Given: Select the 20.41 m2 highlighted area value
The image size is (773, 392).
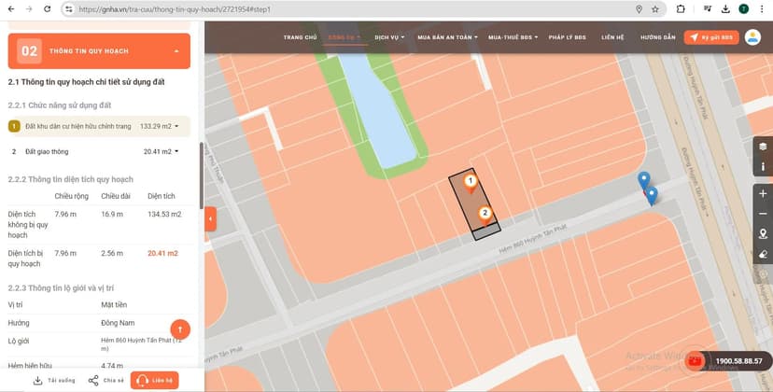Looking at the screenshot, I should 162,253.
